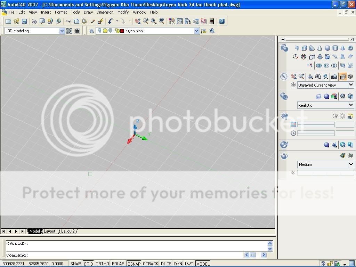This screenshot has width=356, height=267.
Task: Click the Previous View back arrow button
Action: coord(293,85)
